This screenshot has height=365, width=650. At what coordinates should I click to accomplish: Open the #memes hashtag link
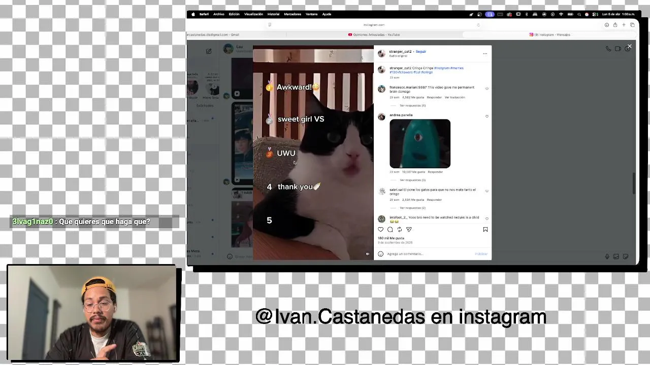tap(457, 68)
